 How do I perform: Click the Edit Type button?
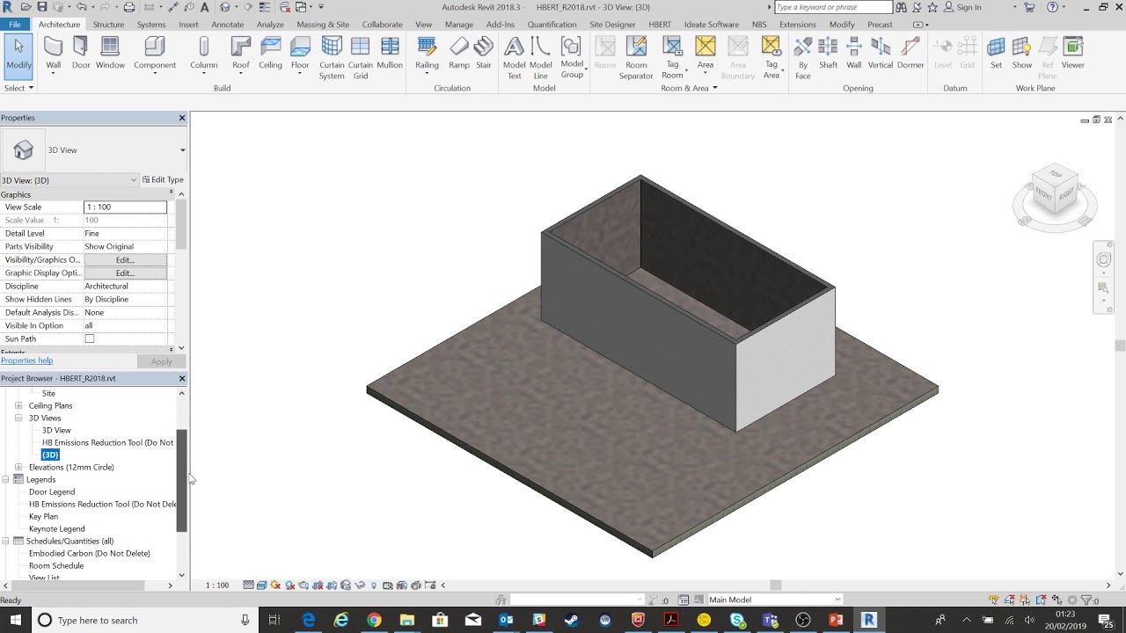[163, 180]
